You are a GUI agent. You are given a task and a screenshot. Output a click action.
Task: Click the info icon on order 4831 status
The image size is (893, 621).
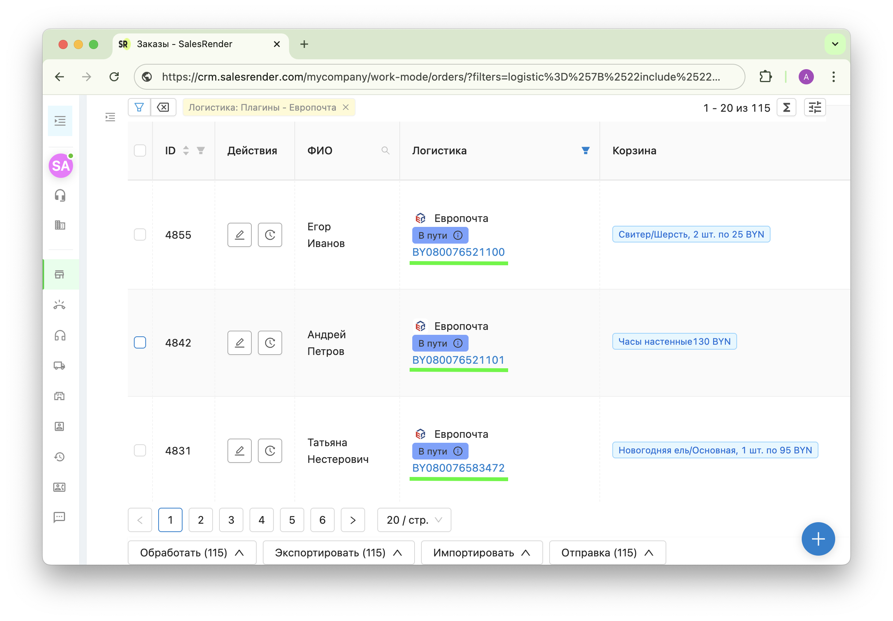pos(458,451)
